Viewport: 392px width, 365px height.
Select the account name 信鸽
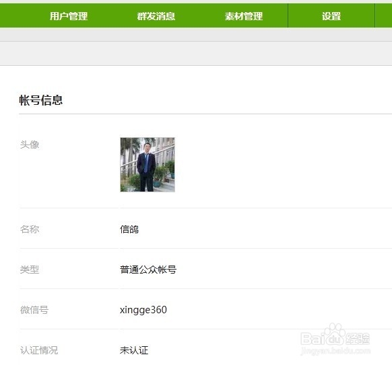[129, 229]
